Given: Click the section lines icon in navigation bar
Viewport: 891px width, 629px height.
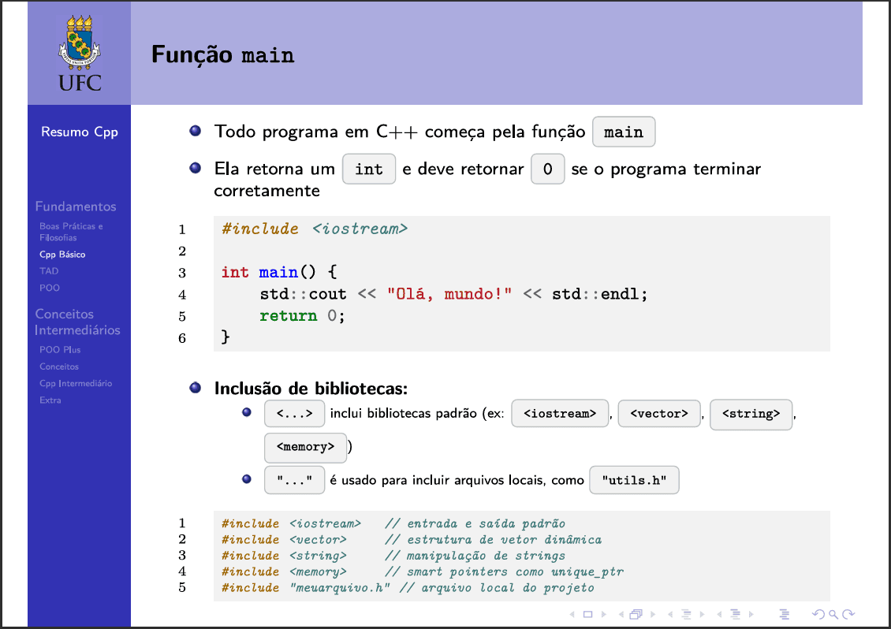Looking at the screenshot, I should tap(736, 614).
